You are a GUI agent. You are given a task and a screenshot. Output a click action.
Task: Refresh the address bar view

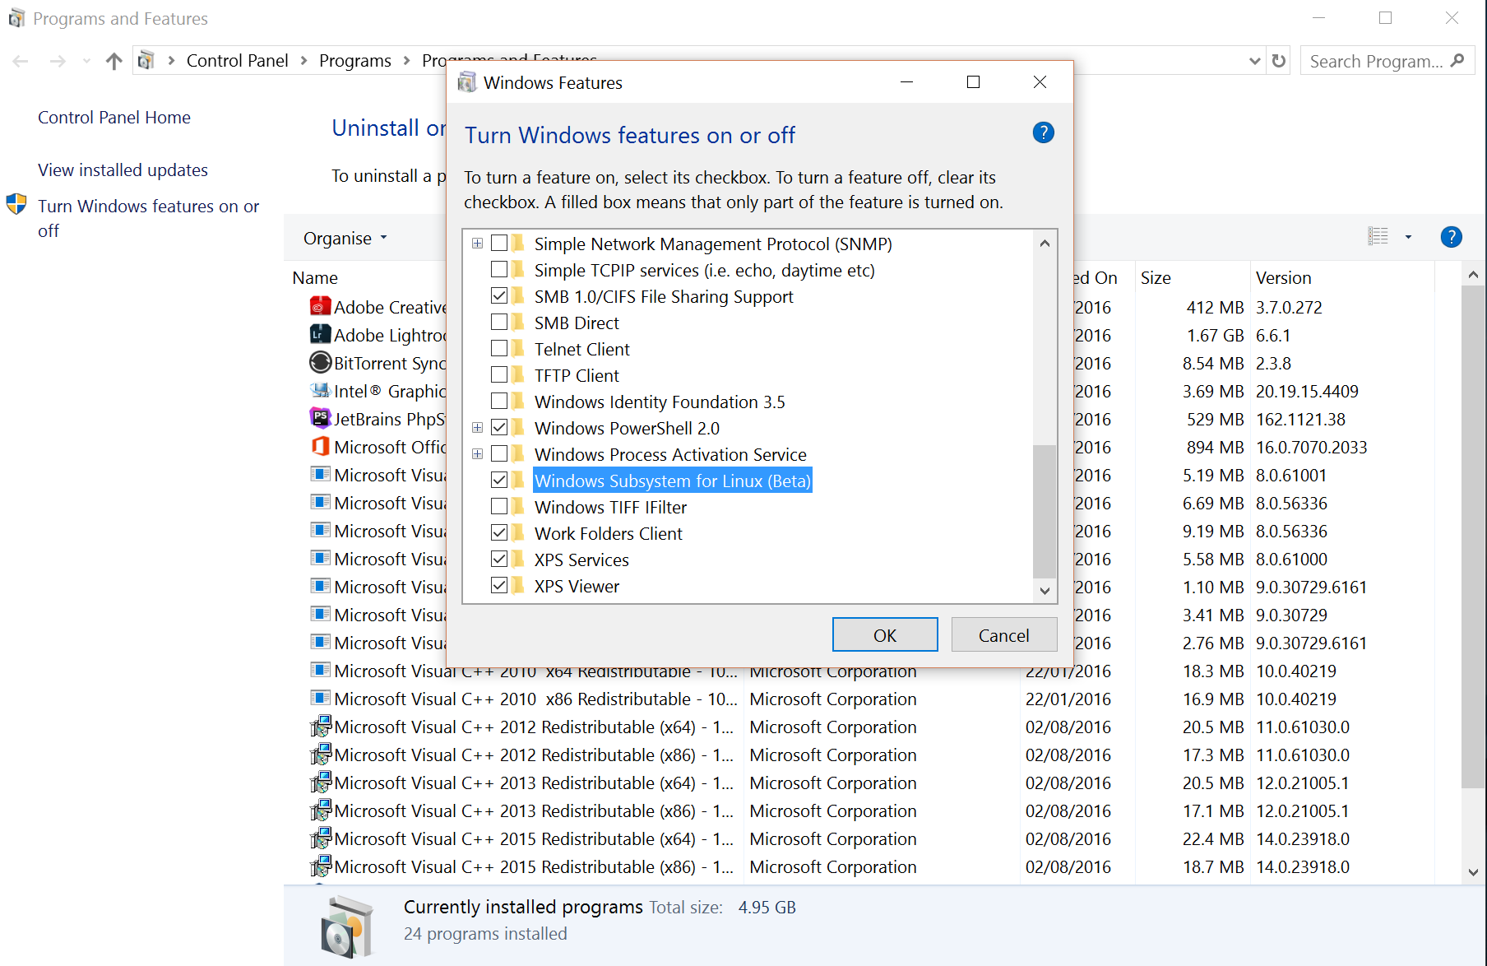tap(1279, 60)
